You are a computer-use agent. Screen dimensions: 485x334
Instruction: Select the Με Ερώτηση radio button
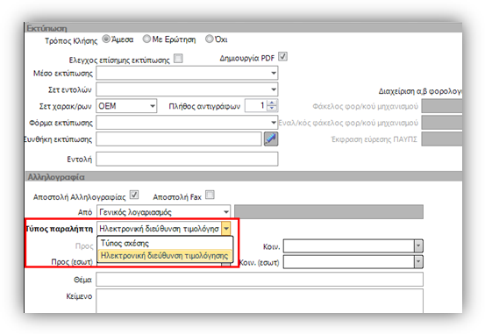(146, 39)
